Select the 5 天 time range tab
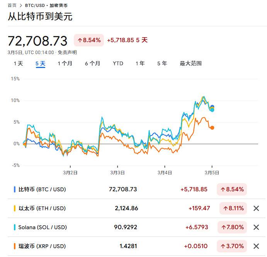Screen dimensions: 267x257 click(x=41, y=63)
